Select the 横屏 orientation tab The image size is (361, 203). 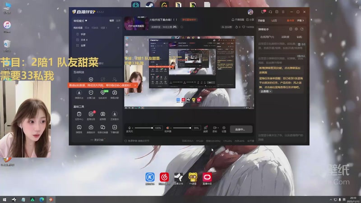[x=111, y=20]
